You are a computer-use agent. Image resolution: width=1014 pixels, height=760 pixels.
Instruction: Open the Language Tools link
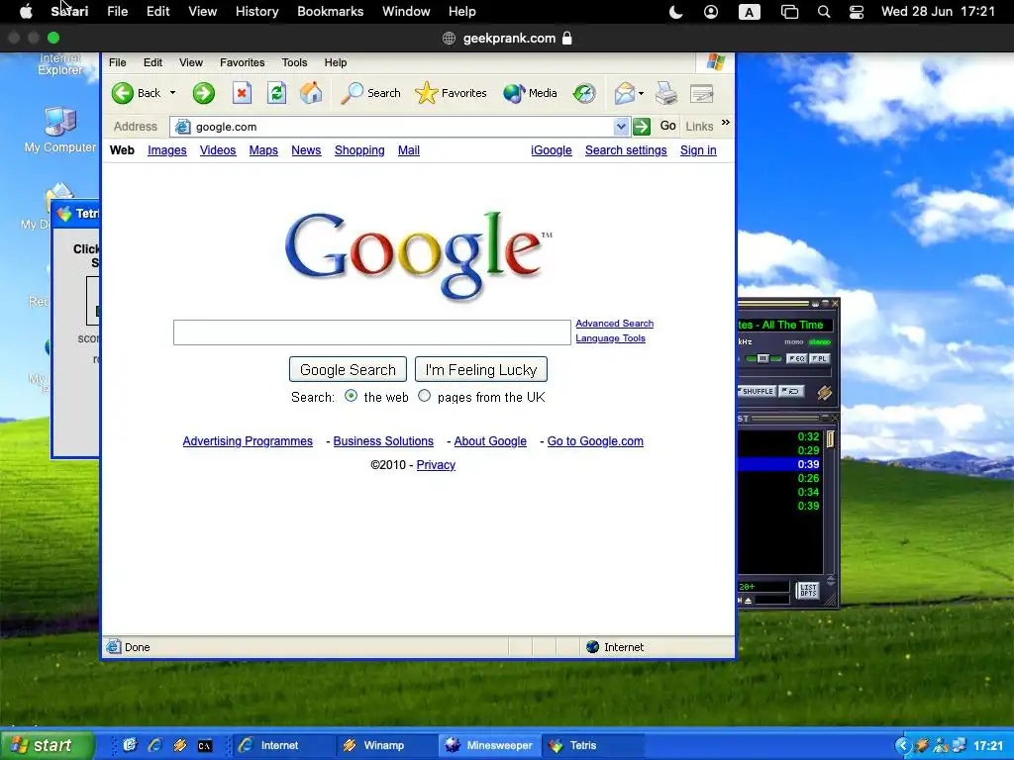(610, 338)
